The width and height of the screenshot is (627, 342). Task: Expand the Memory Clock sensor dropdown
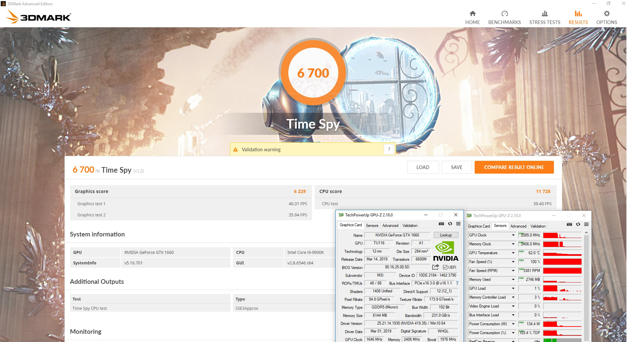tap(513, 244)
